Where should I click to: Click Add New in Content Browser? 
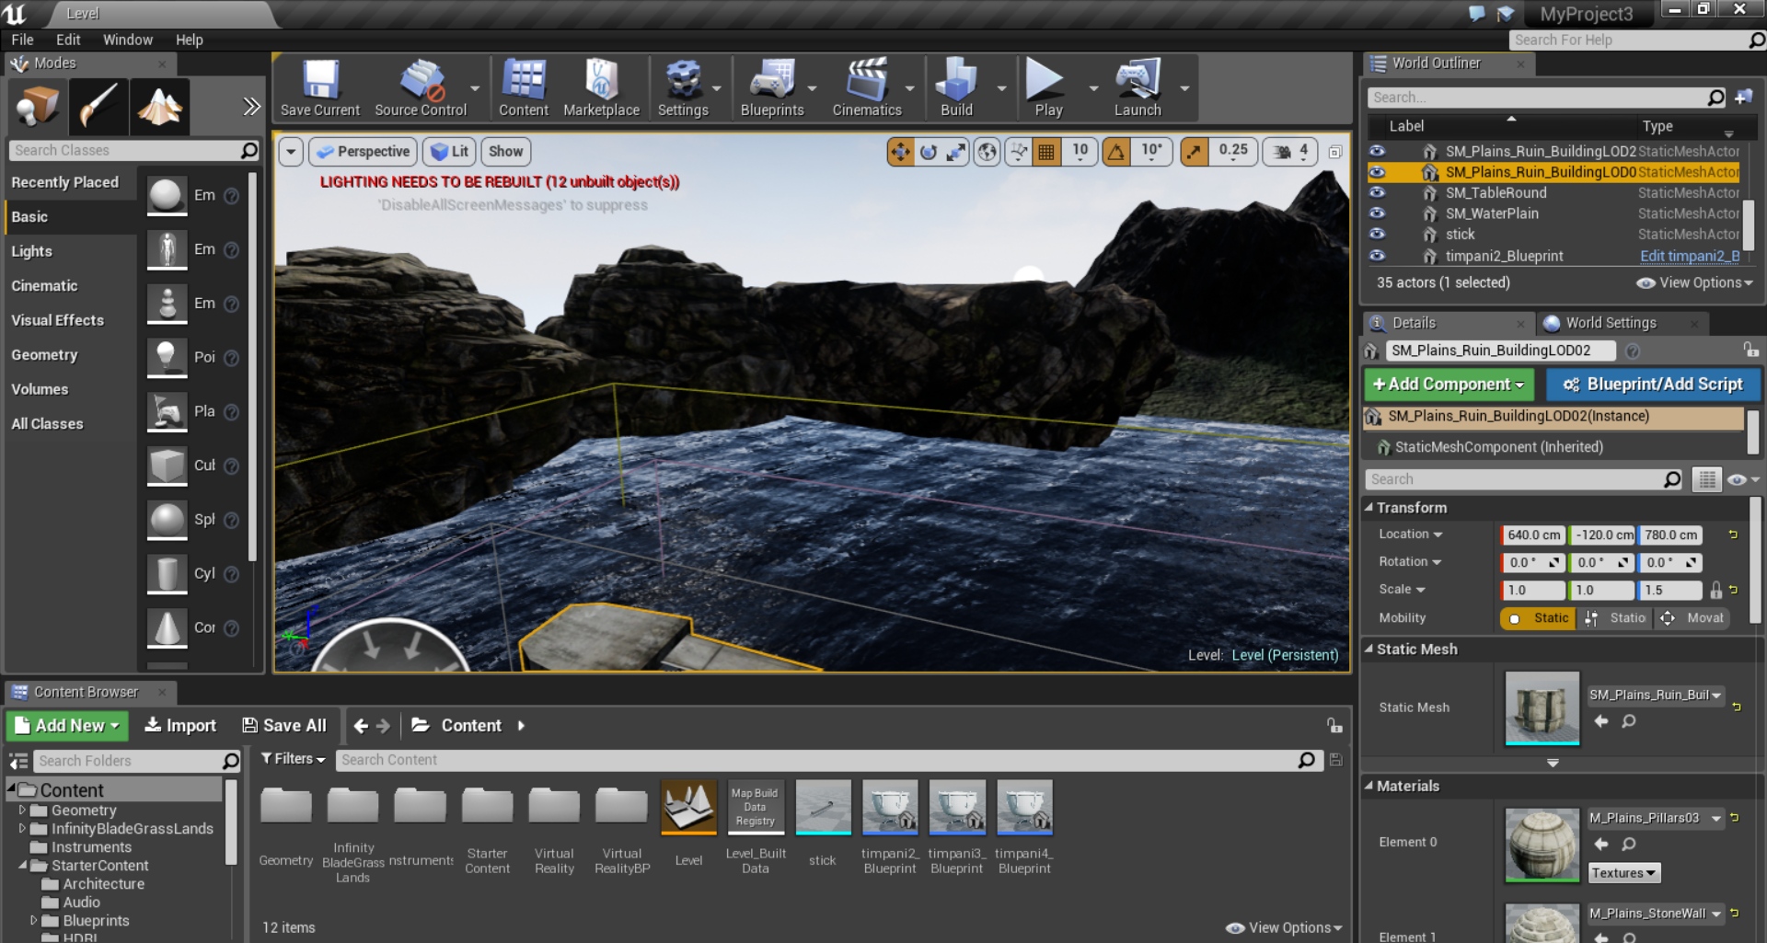click(x=68, y=726)
